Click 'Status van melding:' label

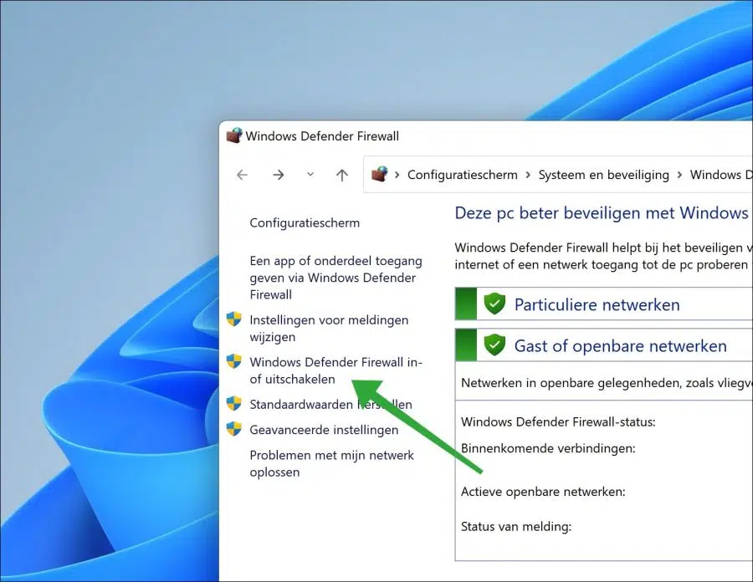[x=516, y=527]
